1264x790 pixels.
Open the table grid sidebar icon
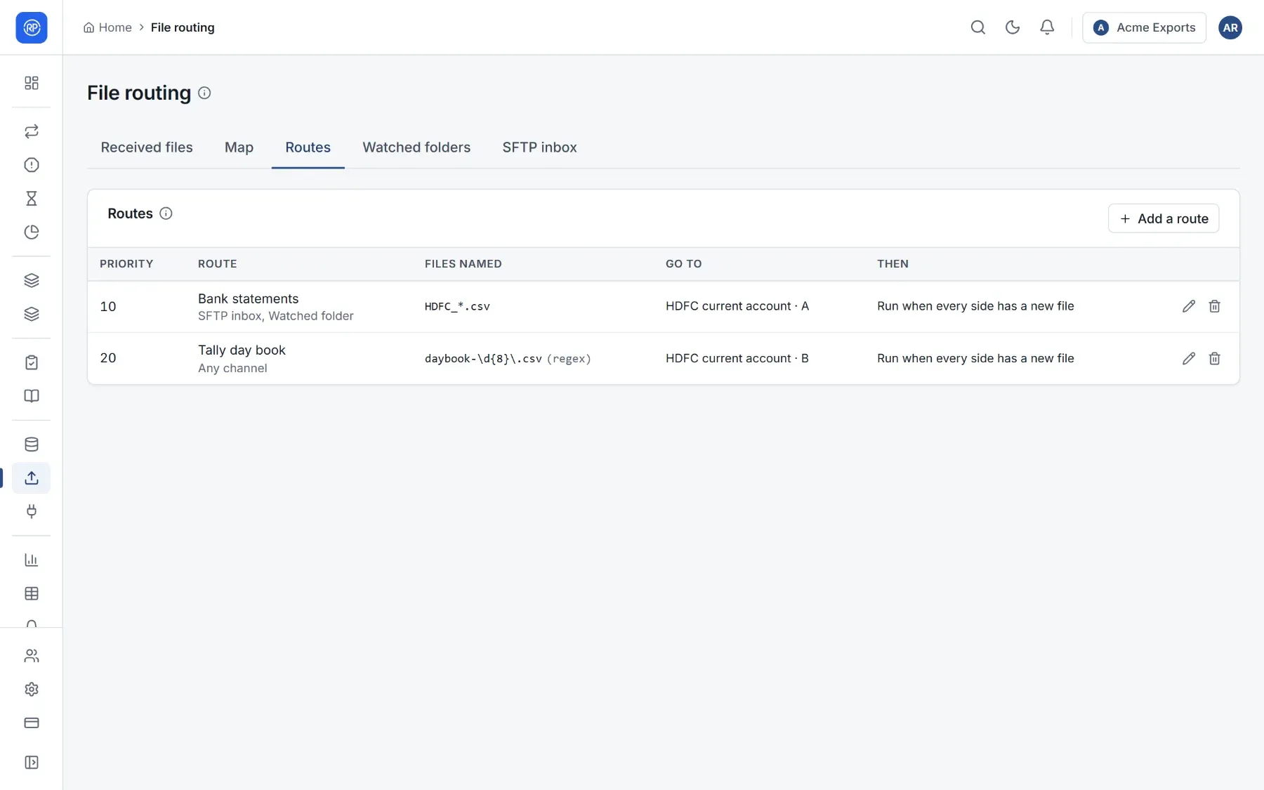[x=32, y=594]
